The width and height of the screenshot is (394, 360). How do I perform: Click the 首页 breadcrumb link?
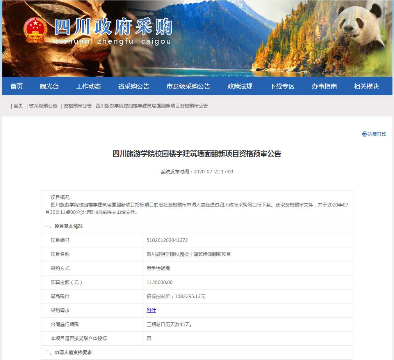18,106
